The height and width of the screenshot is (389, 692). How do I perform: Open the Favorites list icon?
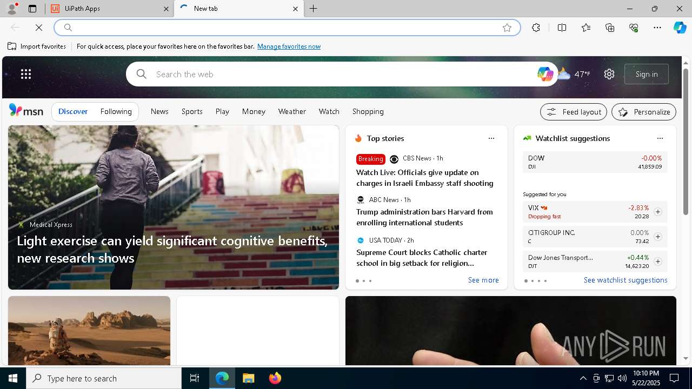pos(586,28)
